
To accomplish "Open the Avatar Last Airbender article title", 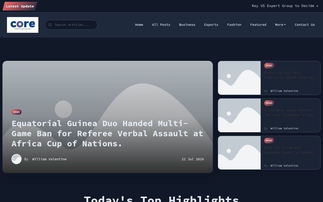I will (290, 113).
